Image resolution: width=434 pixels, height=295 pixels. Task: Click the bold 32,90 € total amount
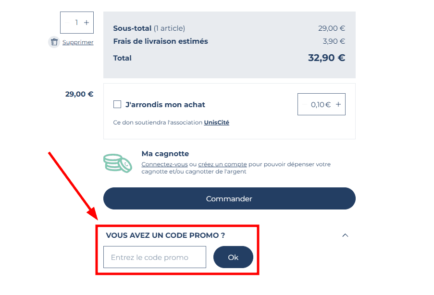tap(326, 58)
